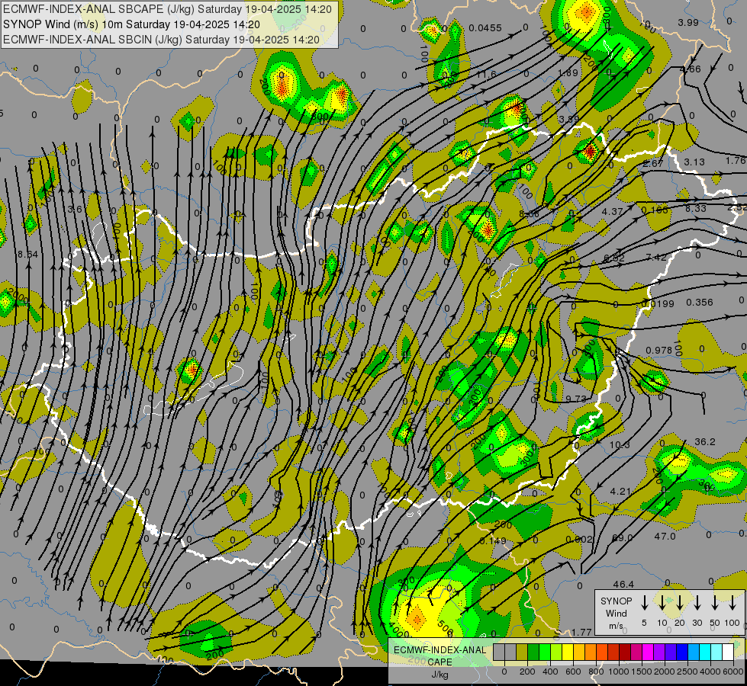747x686 pixels.
Task: Click the map value 36.2
Action: [704, 442]
